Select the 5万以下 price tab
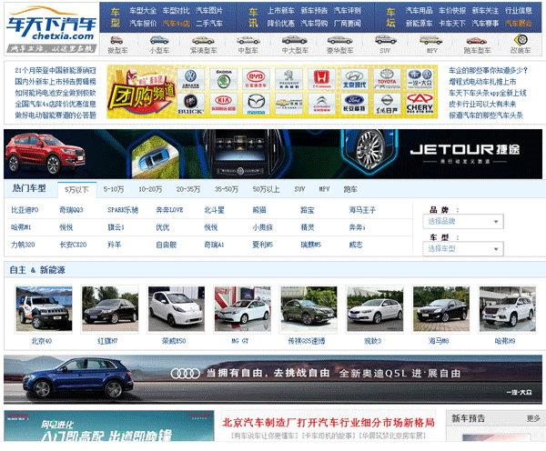 pyautogui.click(x=76, y=190)
